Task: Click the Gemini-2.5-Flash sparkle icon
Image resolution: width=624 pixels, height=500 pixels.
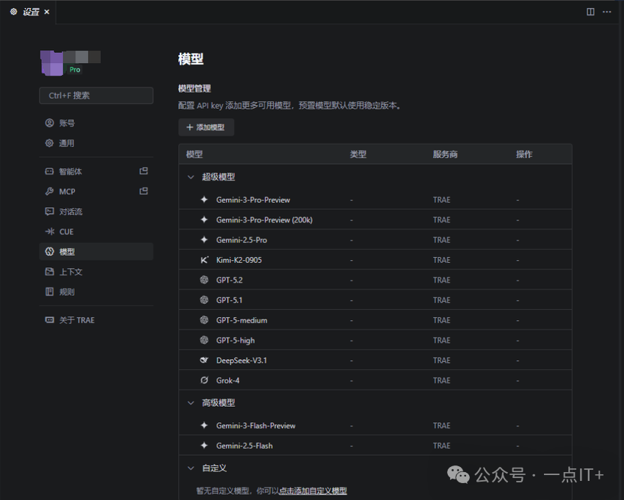Action: pyautogui.click(x=204, y=446)
